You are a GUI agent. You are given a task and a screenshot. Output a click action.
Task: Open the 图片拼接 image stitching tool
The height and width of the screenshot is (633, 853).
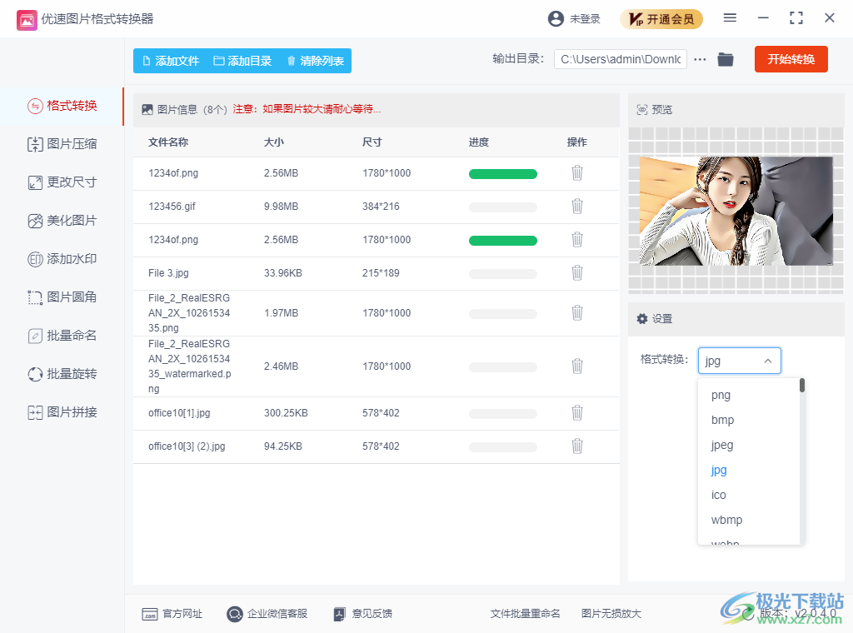(x=62, y=412)
